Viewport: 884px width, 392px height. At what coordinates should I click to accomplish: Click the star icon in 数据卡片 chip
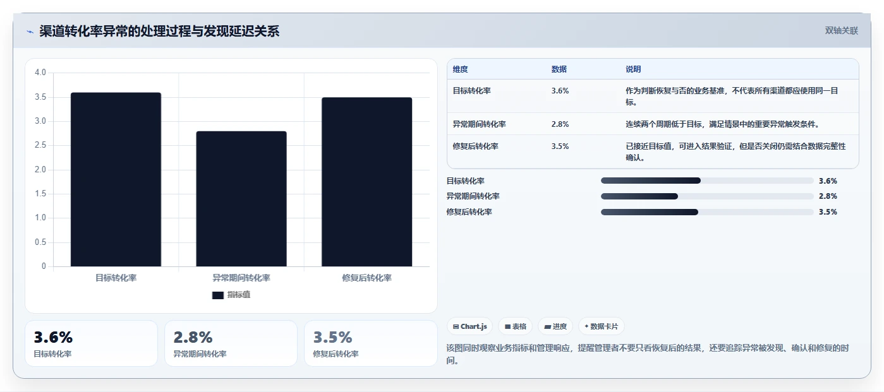(x=586, y=326)
